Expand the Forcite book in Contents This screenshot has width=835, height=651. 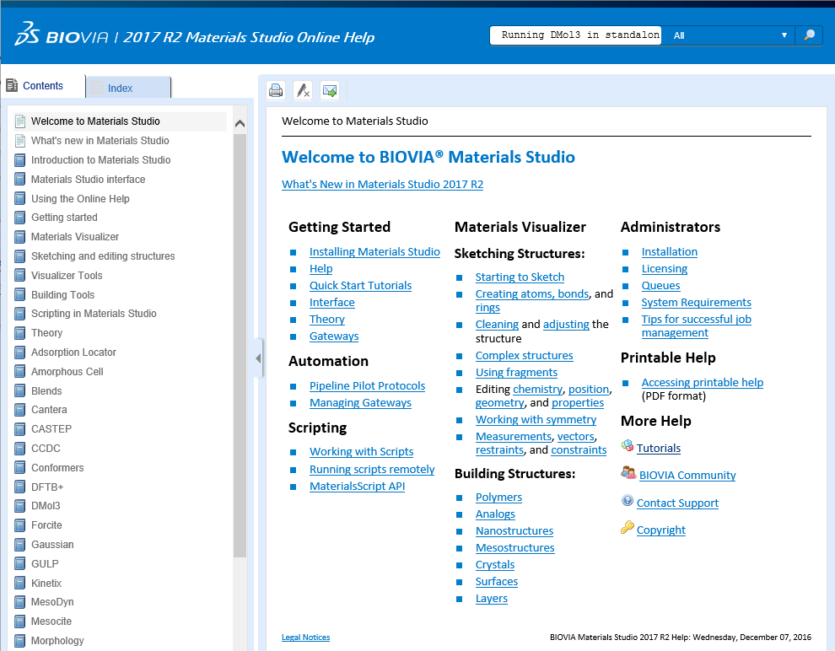[46, 525]
